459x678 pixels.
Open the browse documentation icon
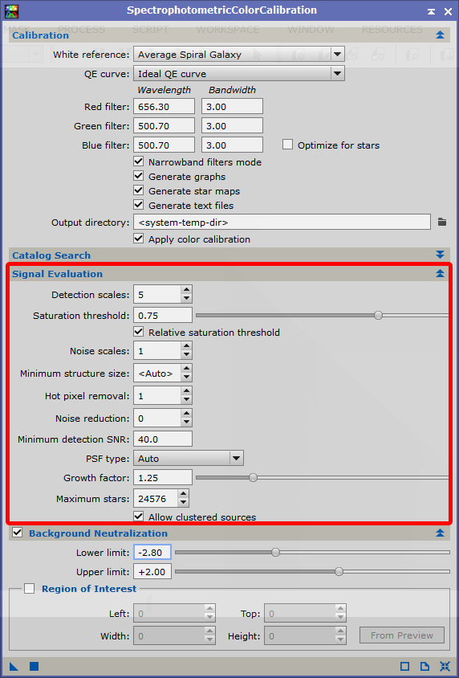point(424,666)
